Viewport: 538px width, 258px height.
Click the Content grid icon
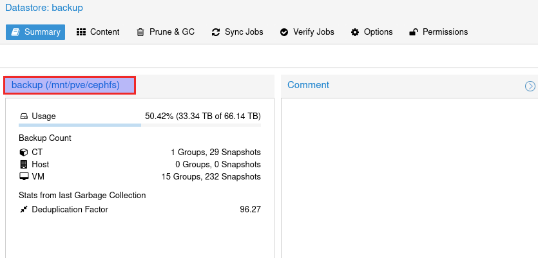[81, 32]
